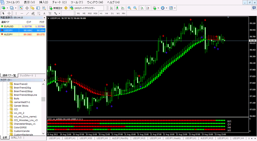Switch to candlestick chart display
Screen dimensions: 257x141
click(x=117, y=8)
